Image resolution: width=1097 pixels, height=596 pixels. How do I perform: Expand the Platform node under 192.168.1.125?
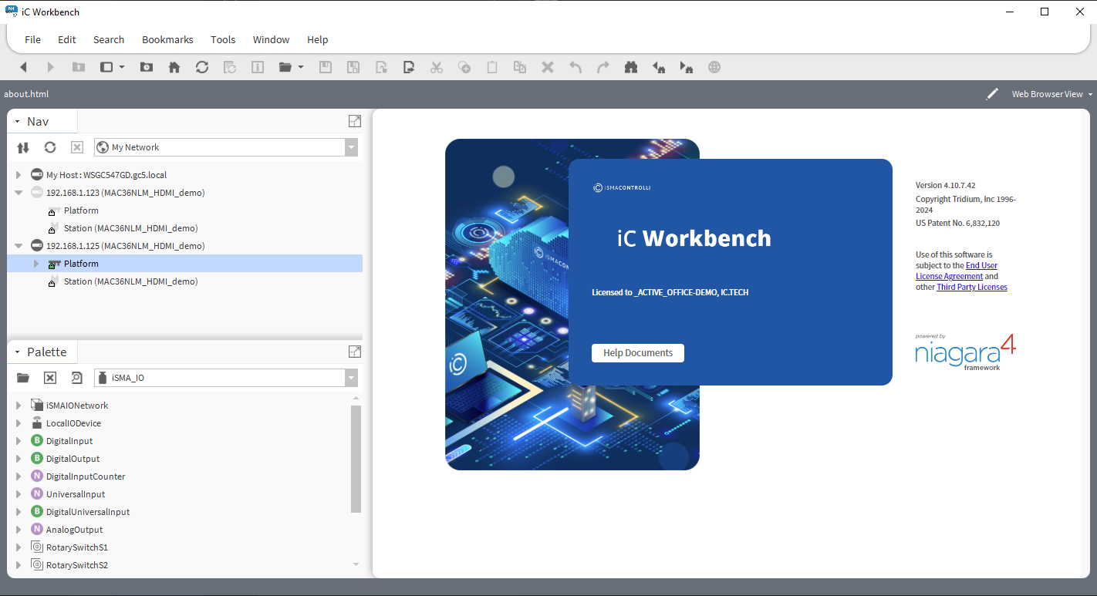click(34, 263)
